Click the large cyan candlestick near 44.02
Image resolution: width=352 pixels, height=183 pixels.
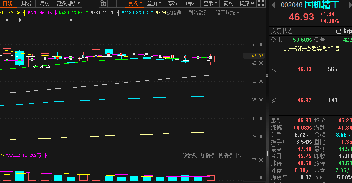coord(19,58)
